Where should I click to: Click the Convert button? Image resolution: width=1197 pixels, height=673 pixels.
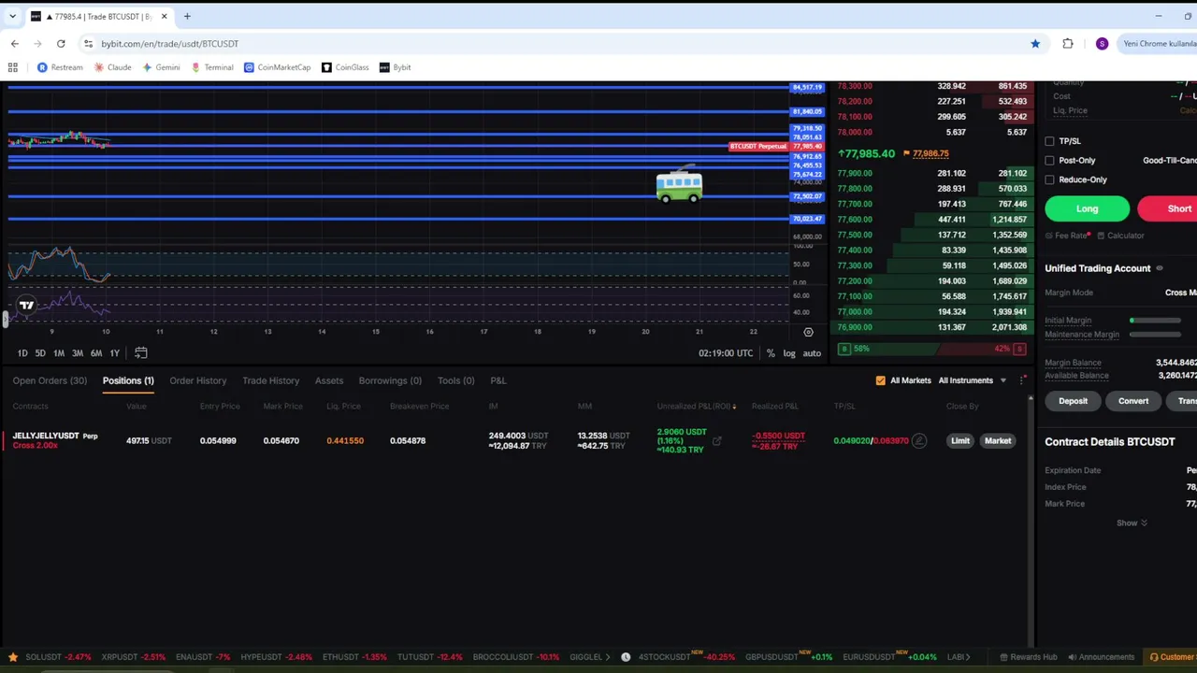pos(1133,401)
